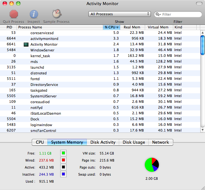Click the scroll up arrow of process list

(x=203, y=33)
